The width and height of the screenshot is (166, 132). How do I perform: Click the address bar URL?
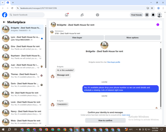[39, 8]
